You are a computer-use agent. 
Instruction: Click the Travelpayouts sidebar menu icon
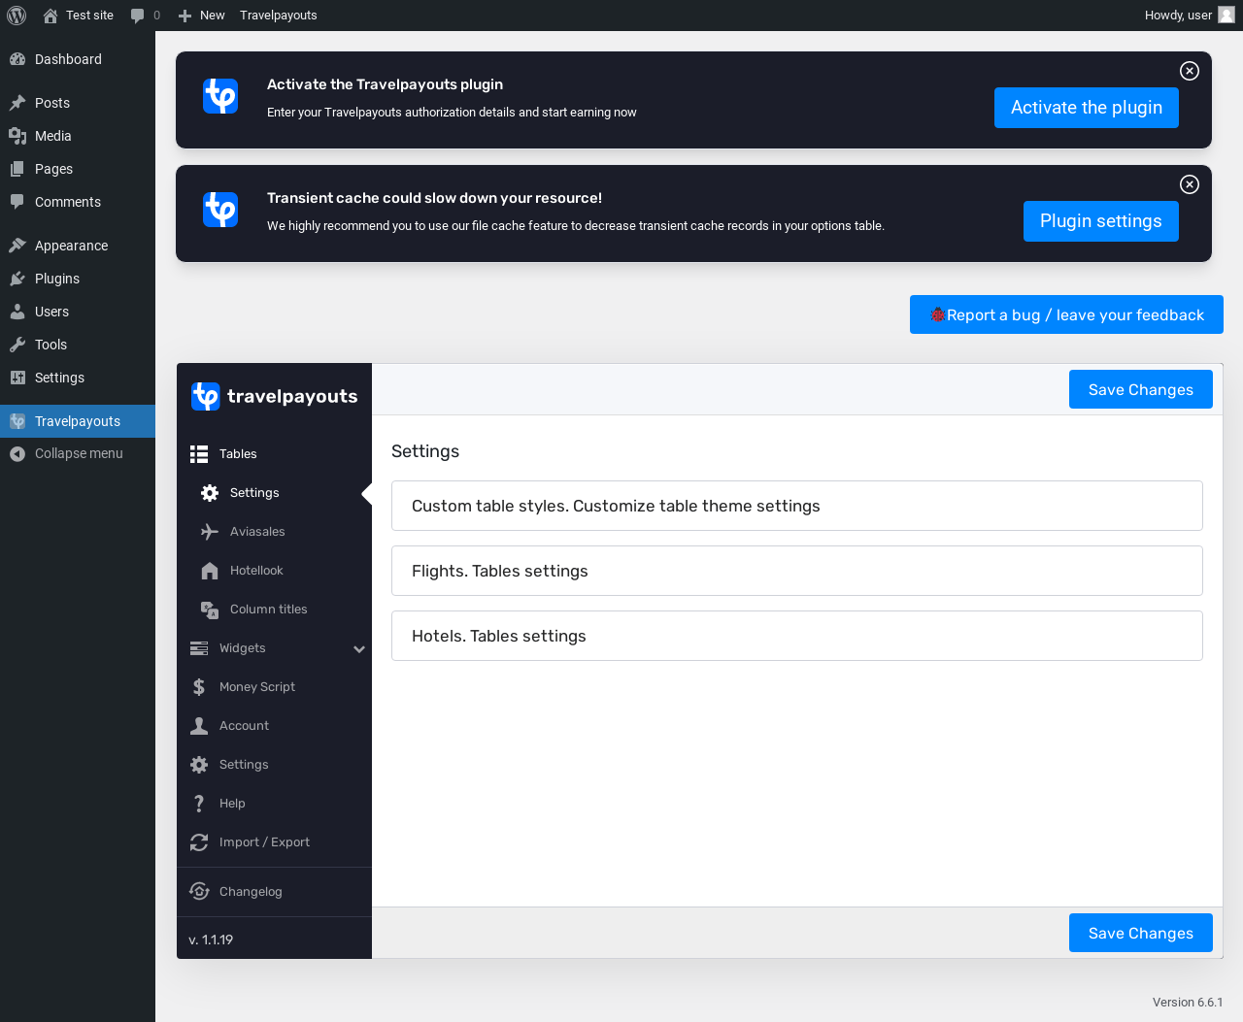[x=17, y=421]
